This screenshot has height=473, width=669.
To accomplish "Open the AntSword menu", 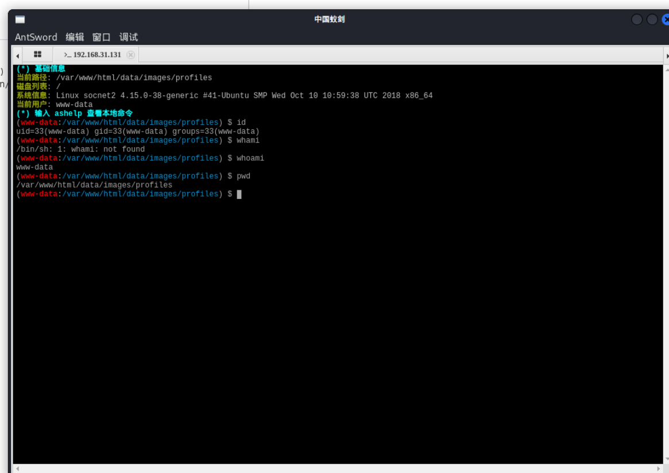I will [x=36, y=37].
